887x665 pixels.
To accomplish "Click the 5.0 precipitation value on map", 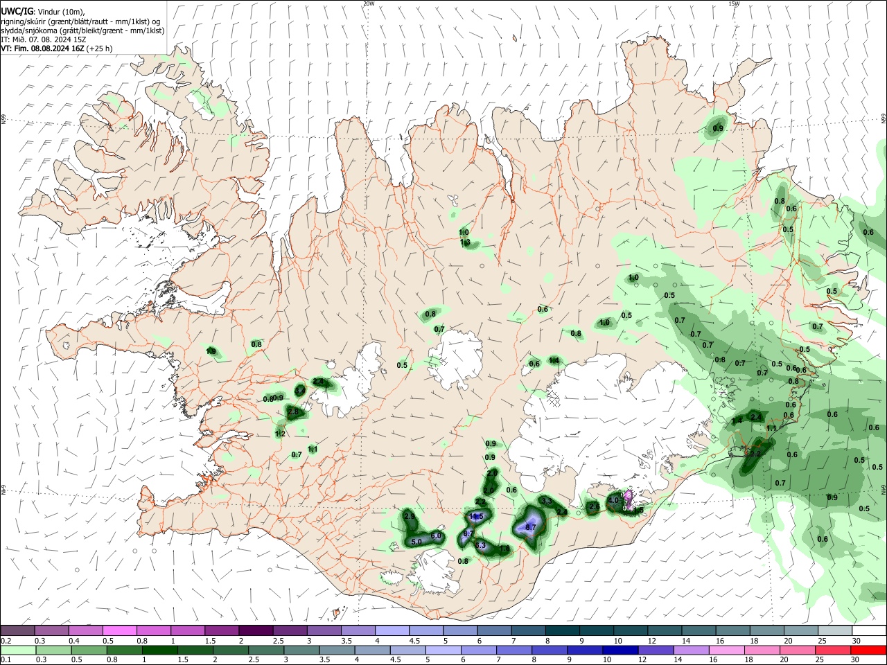I will (416, 542).
